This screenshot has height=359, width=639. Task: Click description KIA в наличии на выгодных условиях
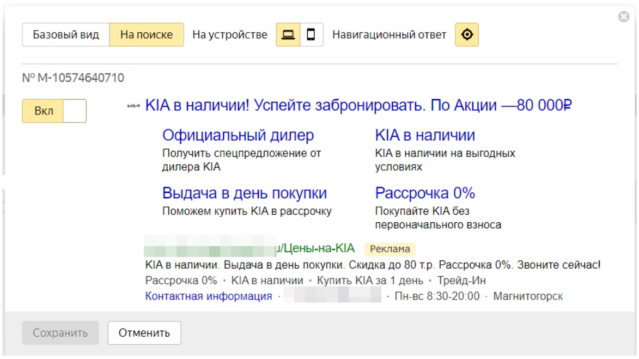[445, 160]
